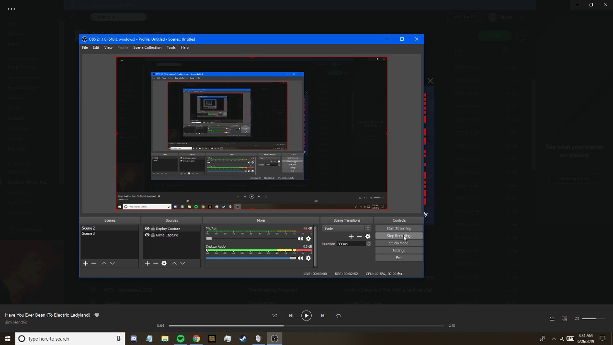This screenshot has width=613, height=345.
Task: Click the Spotify volume speaker icon
Action: click(577, 319)
